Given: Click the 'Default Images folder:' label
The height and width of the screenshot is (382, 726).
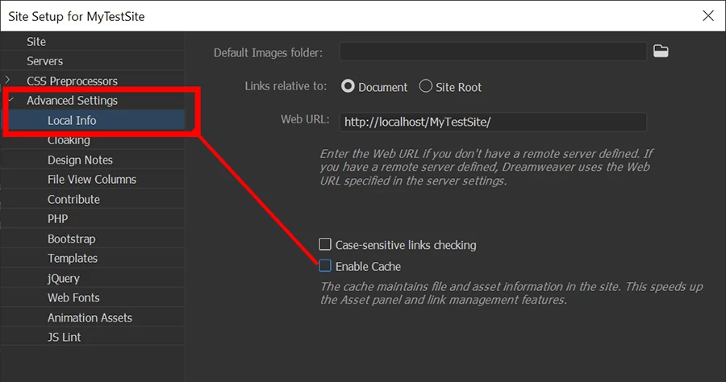Looking at the screenshot, I should point(268,52).
